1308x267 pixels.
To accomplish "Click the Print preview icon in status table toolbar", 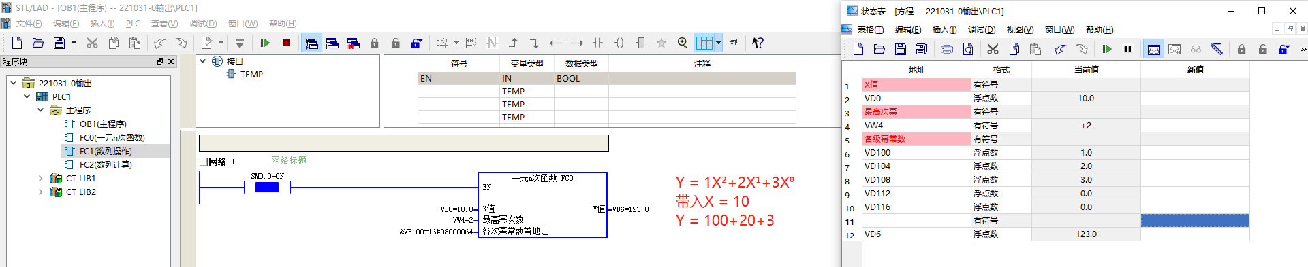I will [968, 49].
